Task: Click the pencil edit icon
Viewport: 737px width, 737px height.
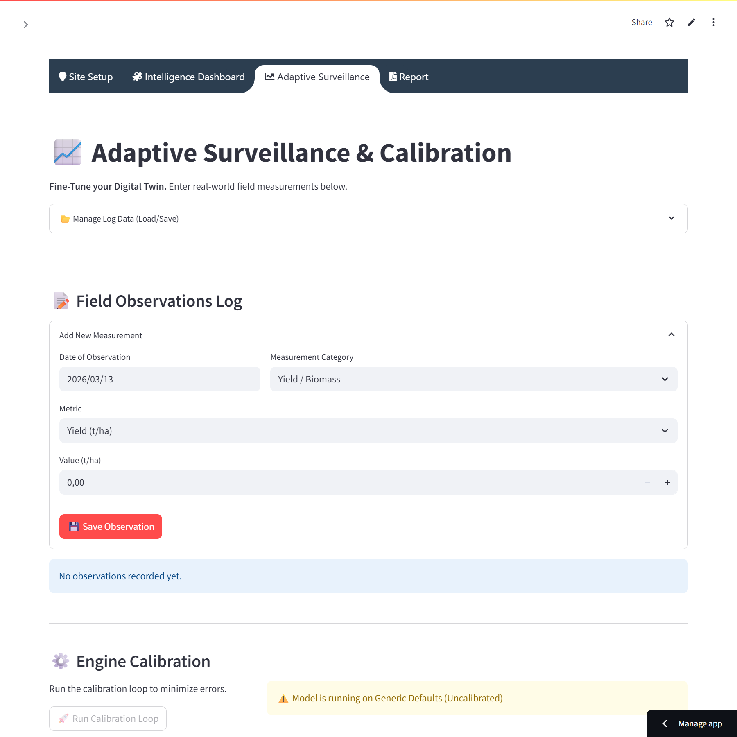Action: tap(692, 22)
